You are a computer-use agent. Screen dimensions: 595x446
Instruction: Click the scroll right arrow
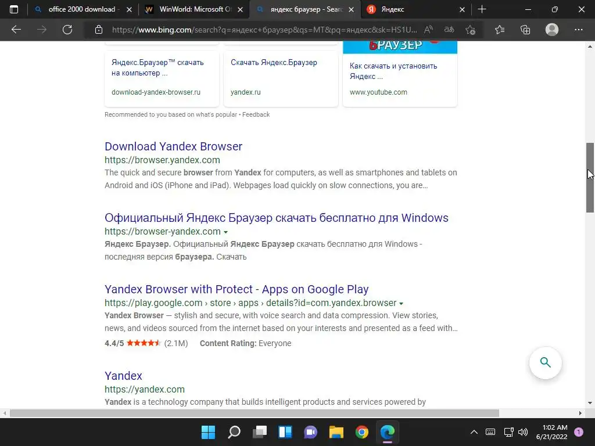click(580, 413)
